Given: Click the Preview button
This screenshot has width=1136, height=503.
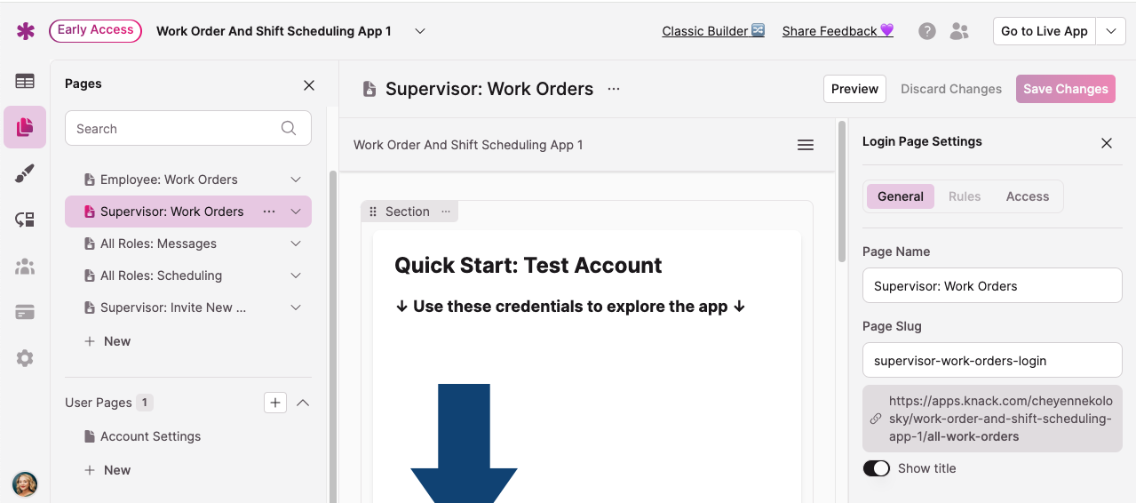Looking at the screenshot, I should pyautogui.click(x=854, y=89).
